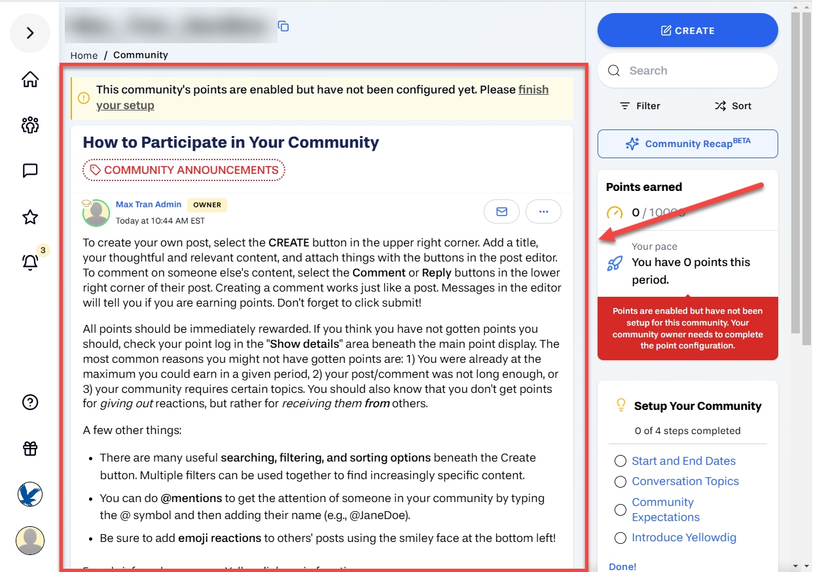Screen dimensions: 826x572
Task: Click Community breadcrumb
Action: pos(141,55)
